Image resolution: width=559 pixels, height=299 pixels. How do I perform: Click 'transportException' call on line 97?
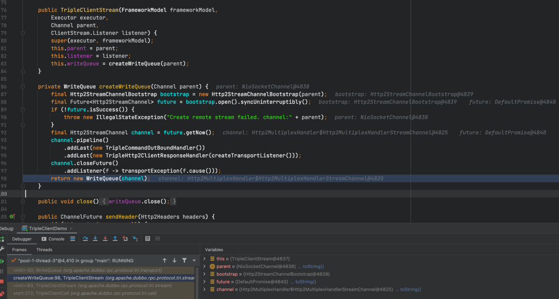coord(151,171)
